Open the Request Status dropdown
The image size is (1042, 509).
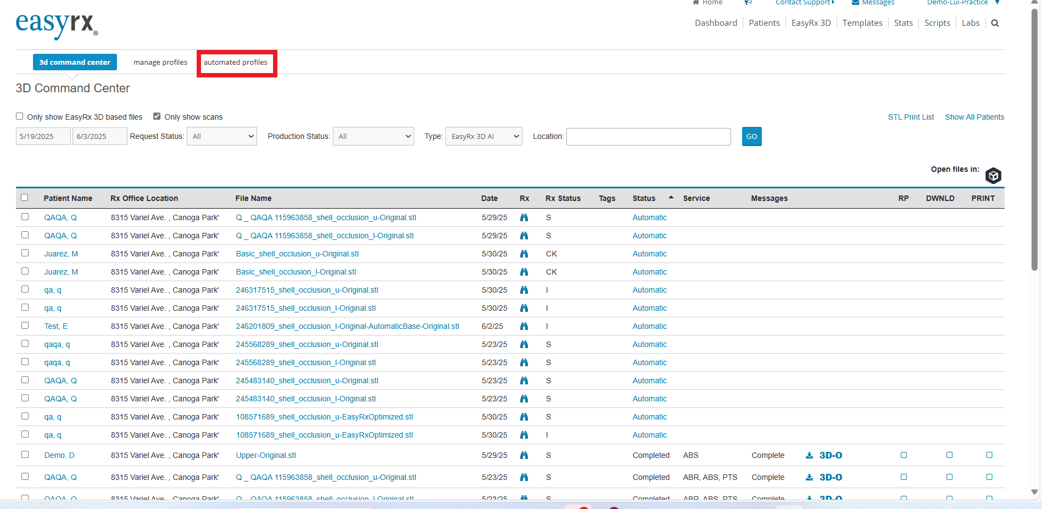coord(222,136)
